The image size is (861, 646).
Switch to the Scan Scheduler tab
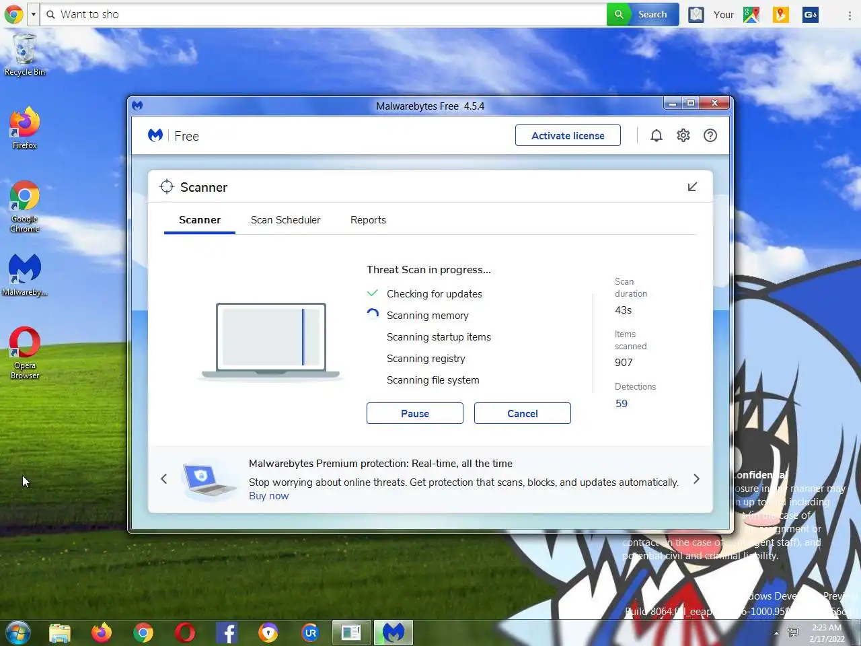285,220
